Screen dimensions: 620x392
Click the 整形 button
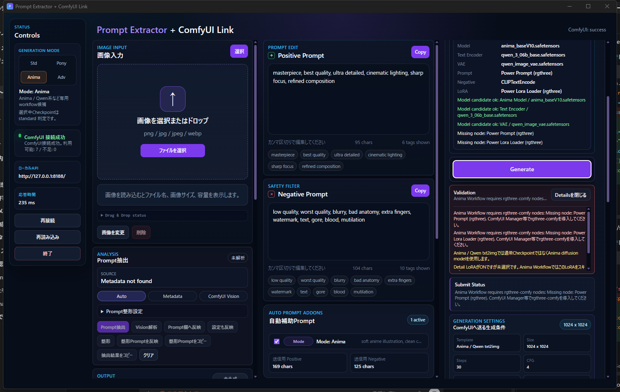[106, 341]
